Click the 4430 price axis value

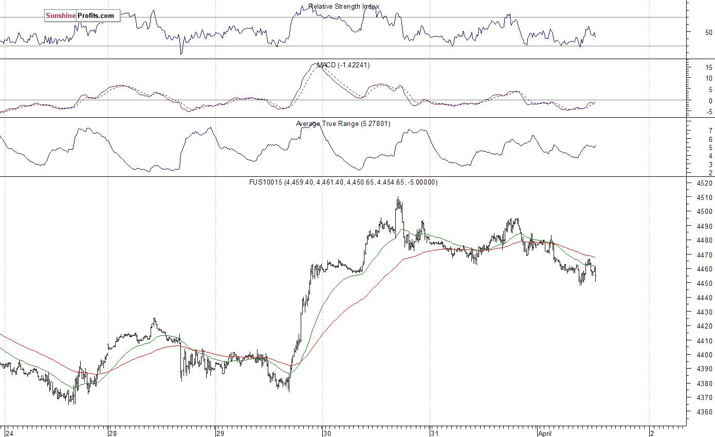(x=704, y=312)
